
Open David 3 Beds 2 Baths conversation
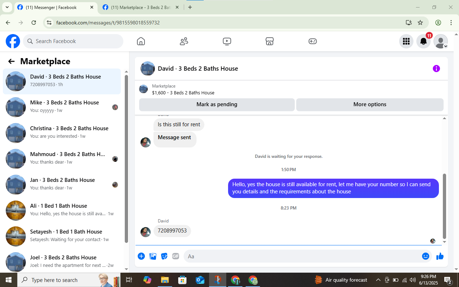coord(62,81)
